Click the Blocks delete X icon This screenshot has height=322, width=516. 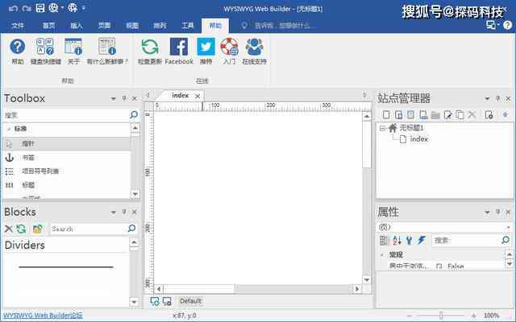pyautogui.click(x=9, y=229)
